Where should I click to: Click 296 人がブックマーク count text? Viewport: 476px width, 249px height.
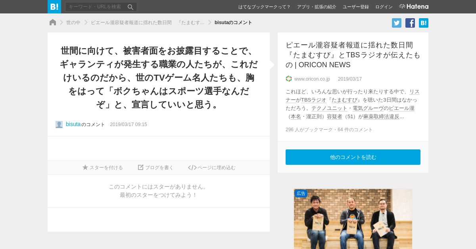pos(309,130)
